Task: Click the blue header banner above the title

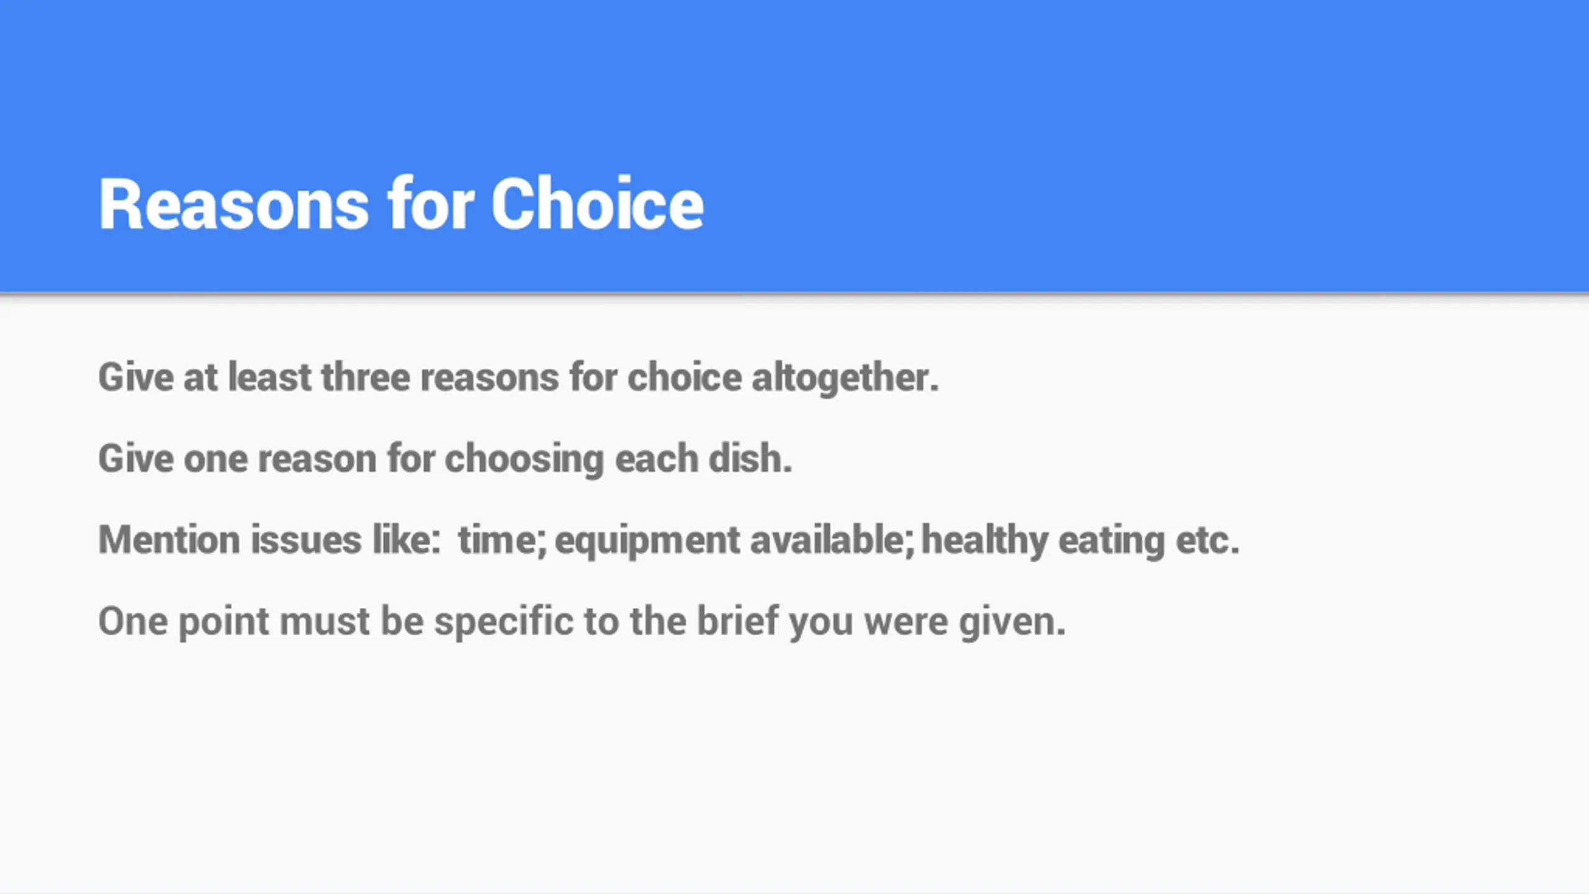Action: 794,74
